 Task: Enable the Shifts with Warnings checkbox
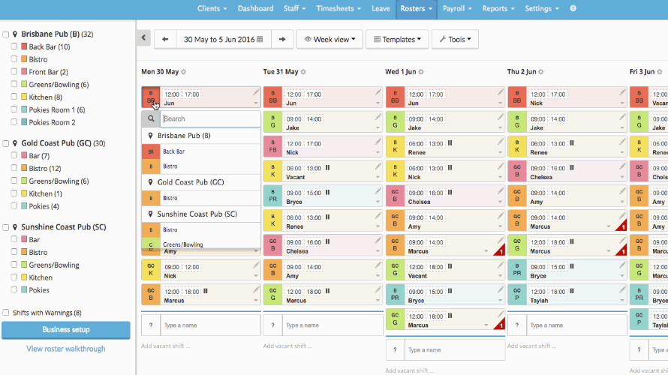coord(7,313)
